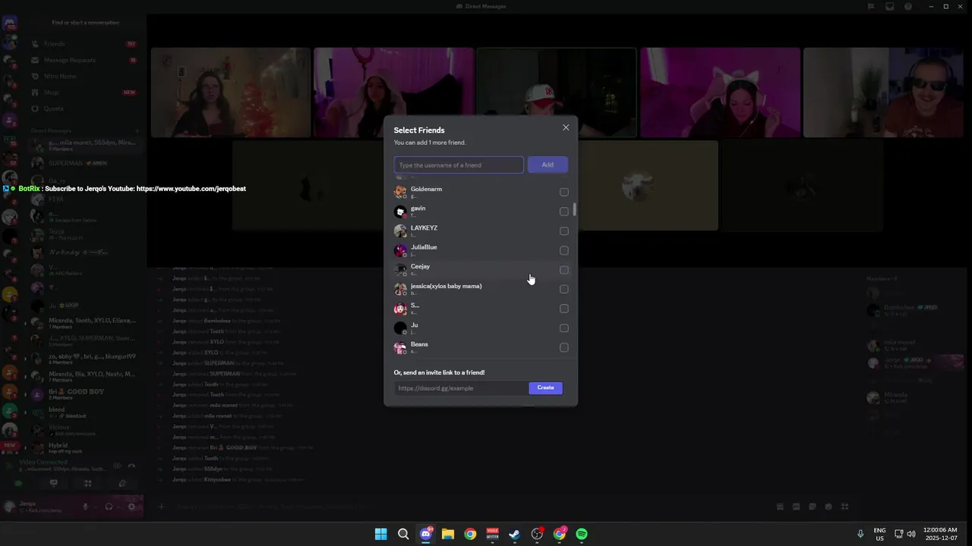972x546 pixels.
Task: Click Beans' avatar icon
Action: [x=400, y=348]
